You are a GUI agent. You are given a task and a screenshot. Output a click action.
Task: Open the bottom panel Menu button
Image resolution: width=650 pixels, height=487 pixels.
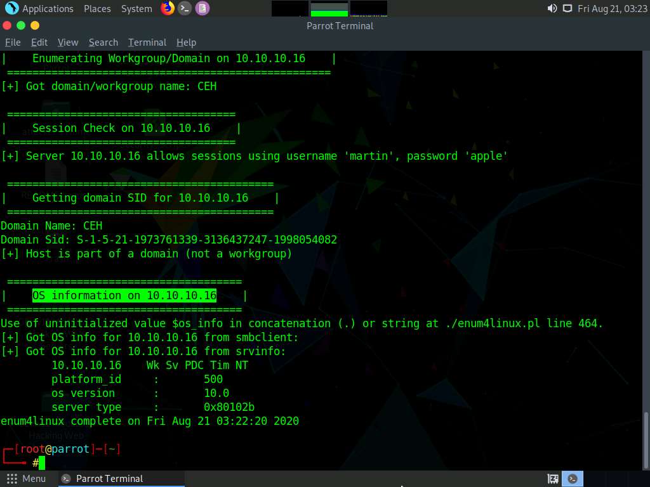(x=26, y=479)
